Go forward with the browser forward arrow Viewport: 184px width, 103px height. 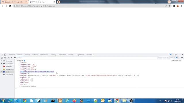coord(6,6)
